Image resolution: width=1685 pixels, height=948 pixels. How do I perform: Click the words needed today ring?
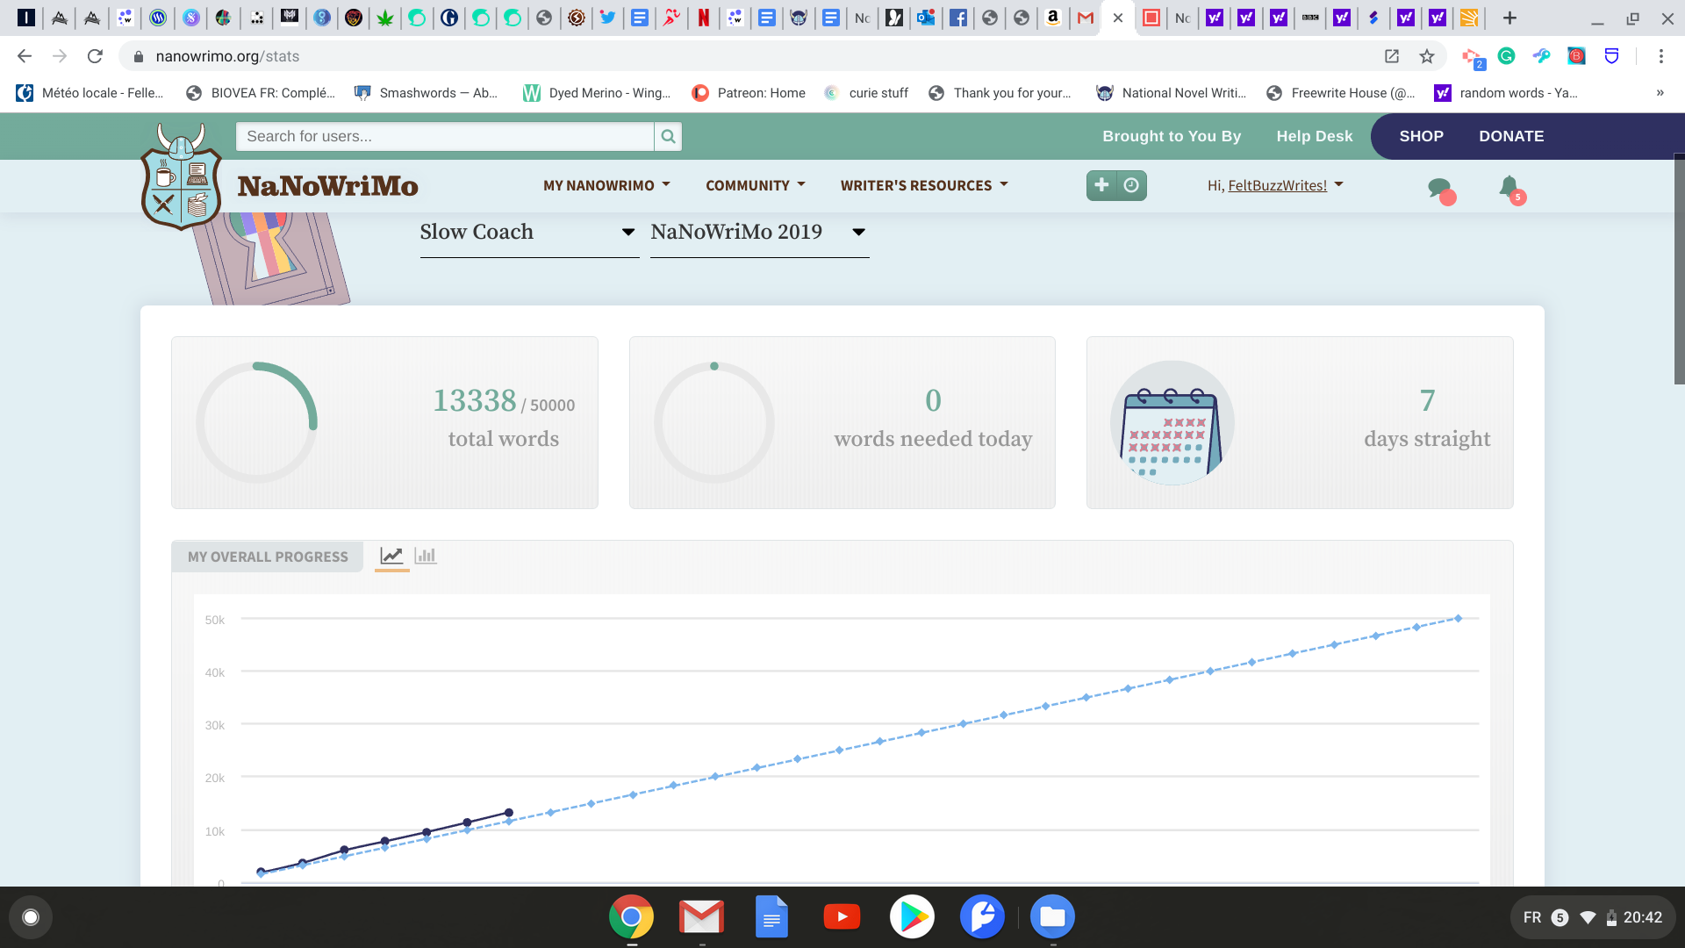[714, 422]
